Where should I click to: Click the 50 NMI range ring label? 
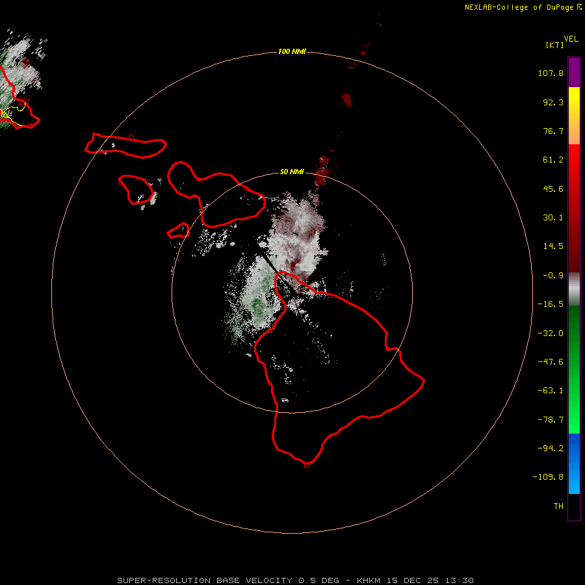292,172
